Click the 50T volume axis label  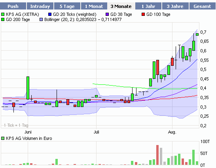click(204, 153)
